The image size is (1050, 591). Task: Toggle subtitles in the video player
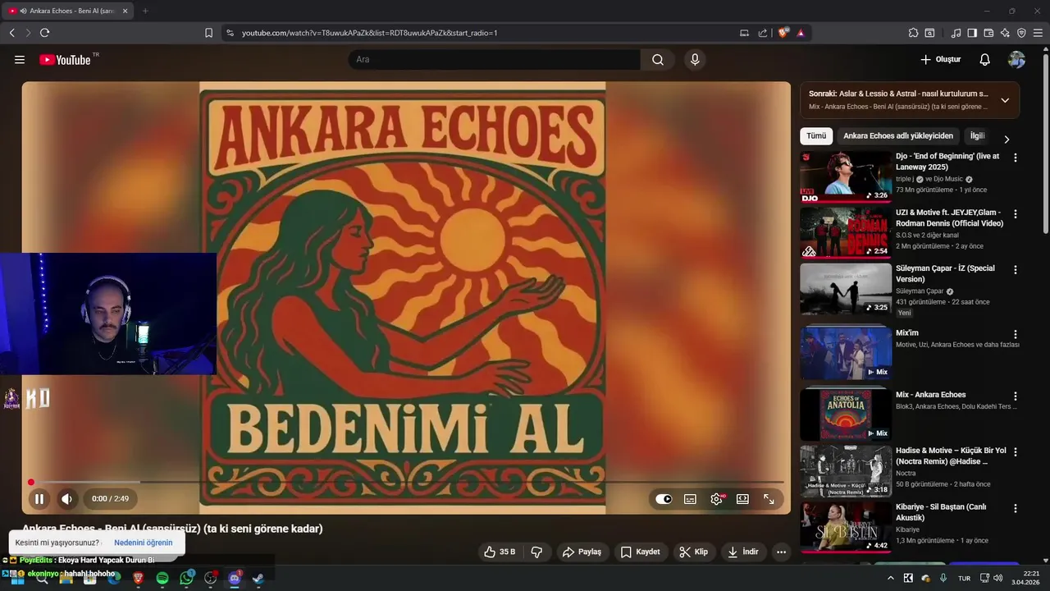691,499
